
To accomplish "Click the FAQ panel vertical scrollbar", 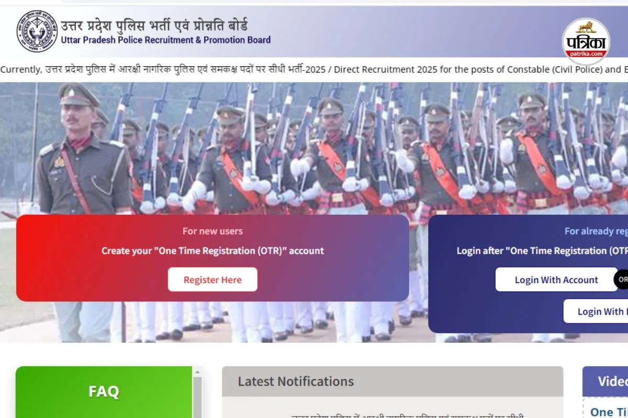I will coord(197,397).
